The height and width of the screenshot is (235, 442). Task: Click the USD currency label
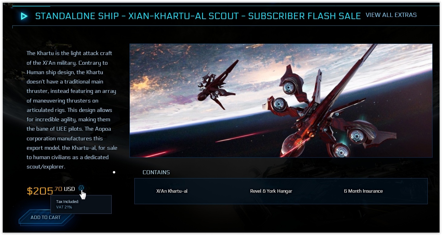tap(69, 189)
